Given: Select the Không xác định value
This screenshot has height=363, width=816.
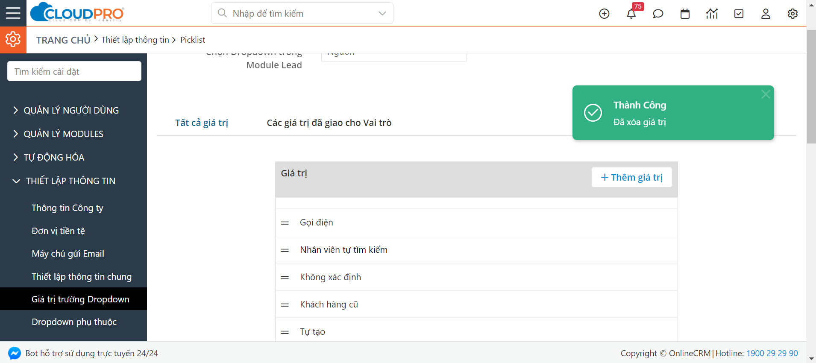Looking at the screenshot, I should 330,277.
